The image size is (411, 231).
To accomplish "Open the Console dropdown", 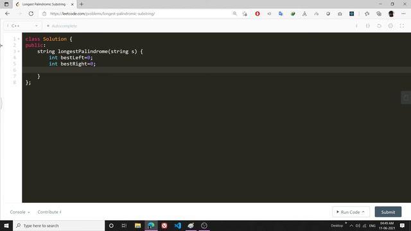I will [x=20, y=212].
